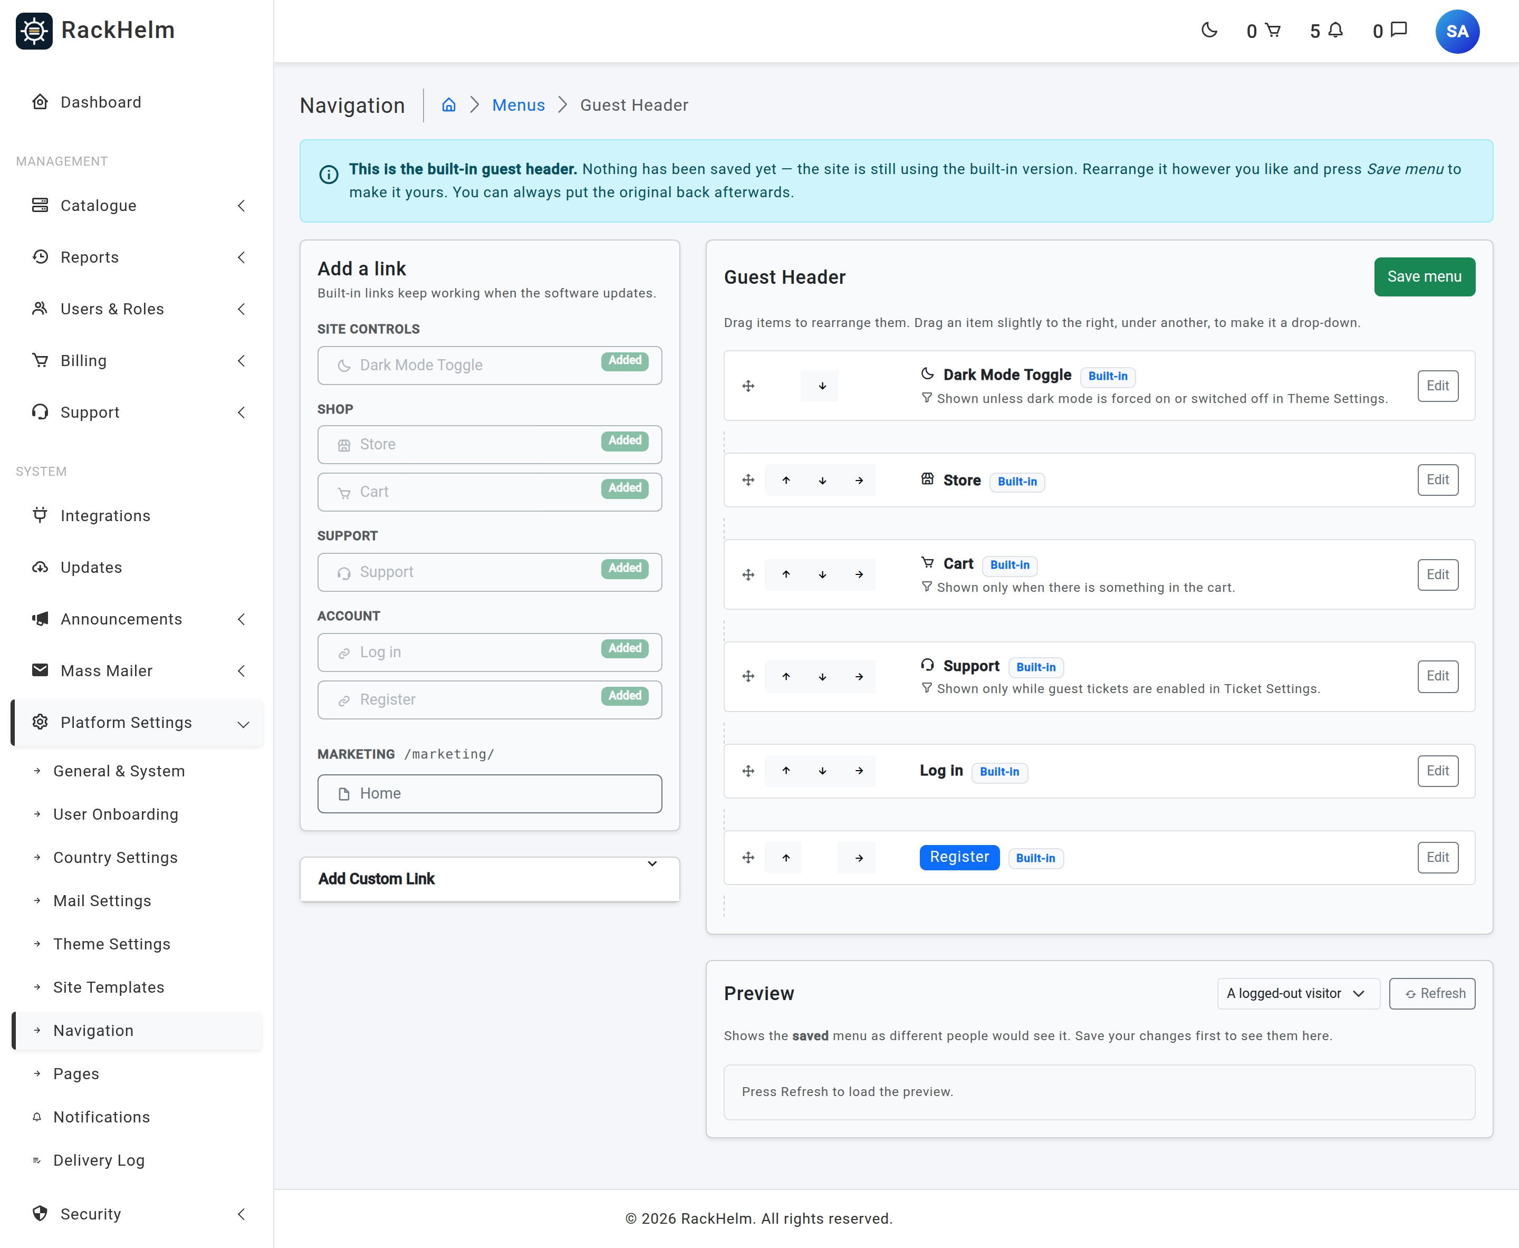Move Store item up with arrow
This screenshot has width=1519, height=1248.
[x=786, y=480]
